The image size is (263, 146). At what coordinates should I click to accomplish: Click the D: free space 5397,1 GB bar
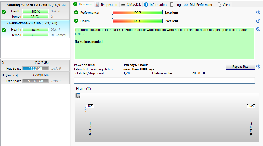(x=36, y=81)
